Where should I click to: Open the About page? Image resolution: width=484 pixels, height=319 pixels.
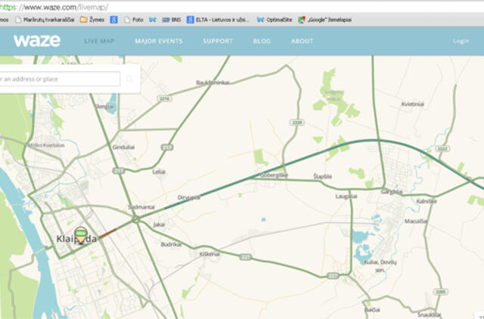pyautogui.click(x=302, y=41)
